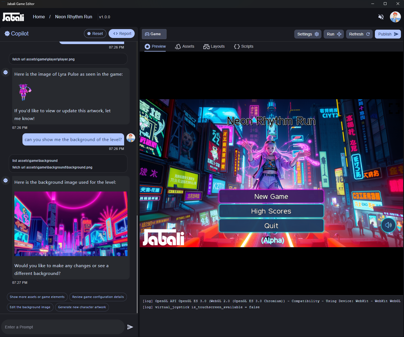The height and width of the screenshot is (337, 404).
Task: Switch to the Preview tab
Action: 155,46
